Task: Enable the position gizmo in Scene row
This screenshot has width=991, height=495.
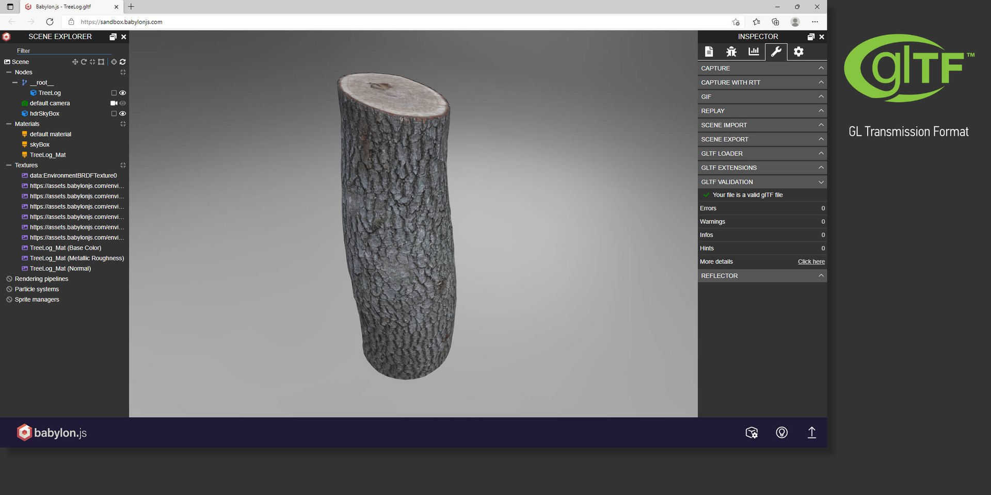Action: click(75, 62)
